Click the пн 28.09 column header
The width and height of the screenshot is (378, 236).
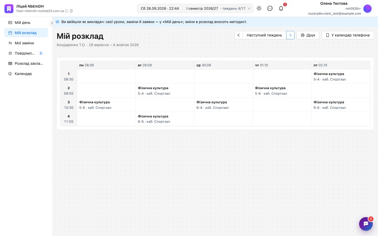(x=106, y=65)
